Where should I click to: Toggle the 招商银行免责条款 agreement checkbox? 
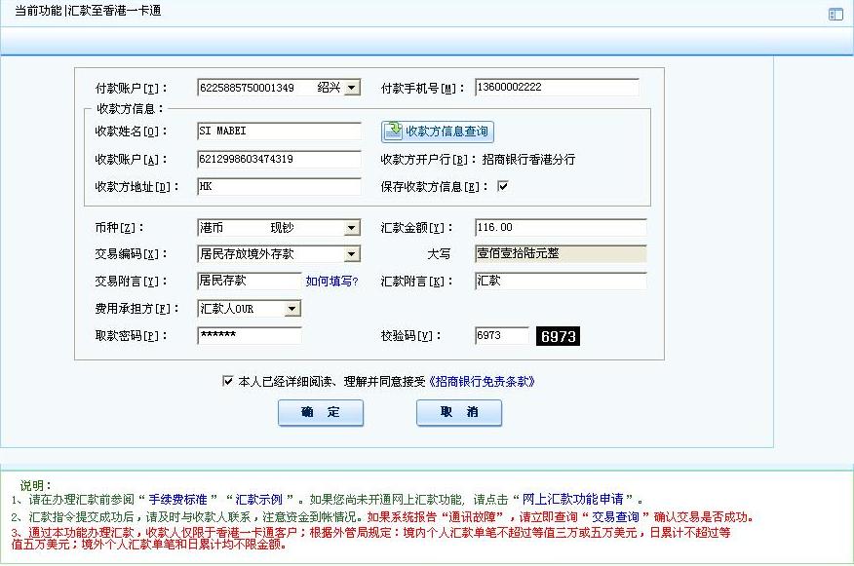coord(228,382)
